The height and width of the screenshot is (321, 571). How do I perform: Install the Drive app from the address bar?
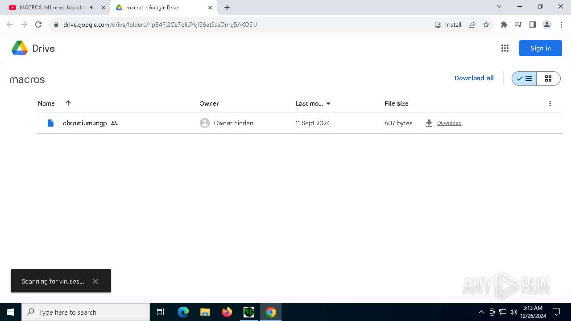(448, 25)
